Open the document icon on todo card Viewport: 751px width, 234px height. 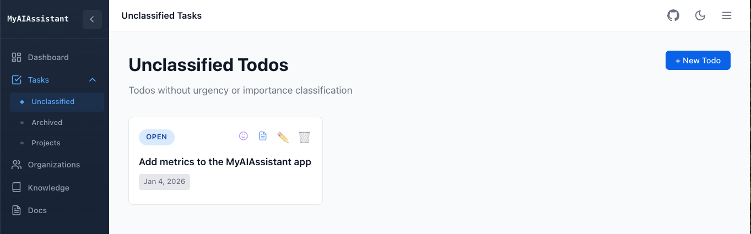coord(263,136)
